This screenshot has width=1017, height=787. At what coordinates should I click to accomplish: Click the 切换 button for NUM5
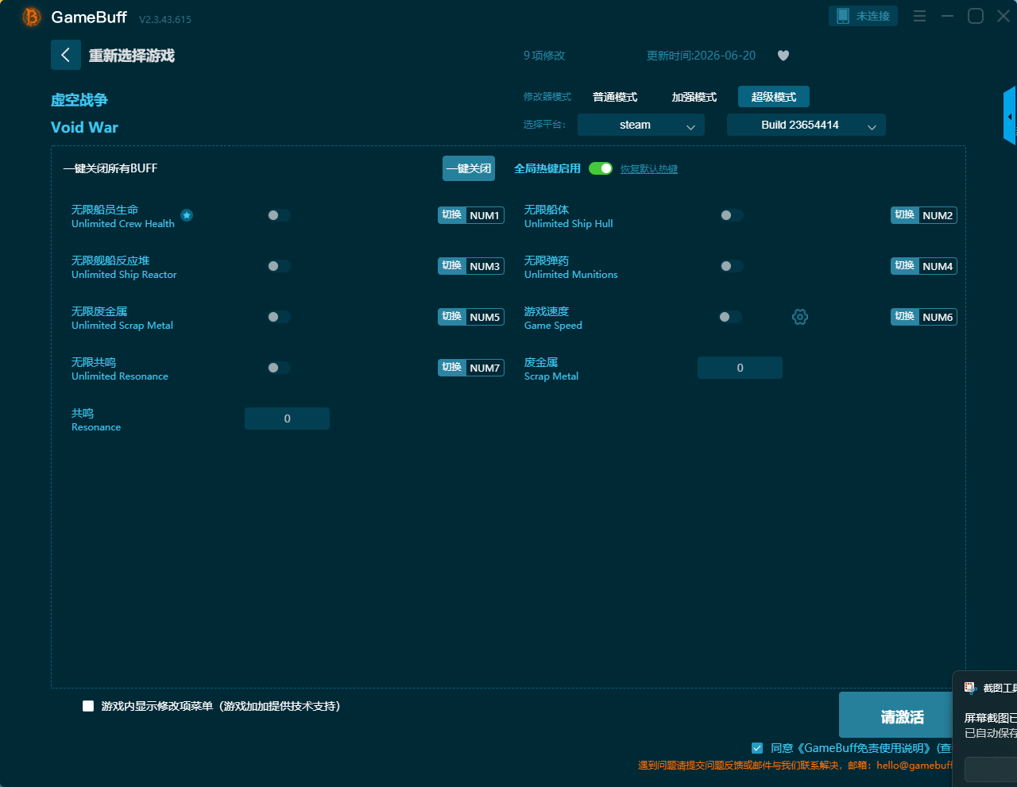tap(452, 317)
